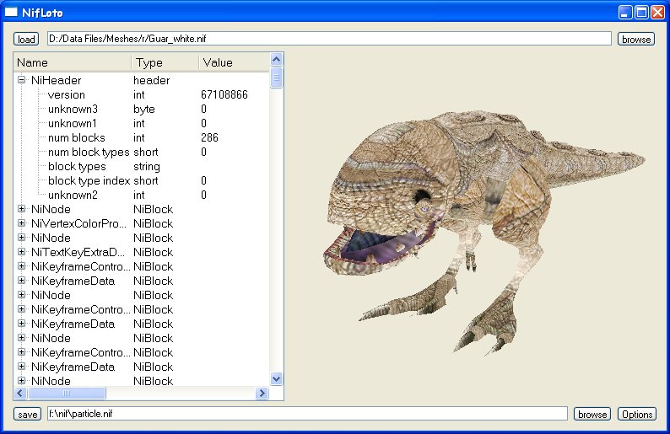This screenshot has height=434, width=670.
Task: Expand the NiTextKeyExtraD... block
Action: click(x=21, y=252)
